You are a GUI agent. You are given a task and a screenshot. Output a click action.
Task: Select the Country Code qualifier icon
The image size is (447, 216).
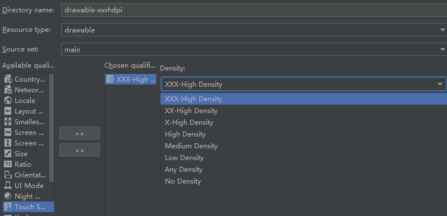click(x=8, y=79)
